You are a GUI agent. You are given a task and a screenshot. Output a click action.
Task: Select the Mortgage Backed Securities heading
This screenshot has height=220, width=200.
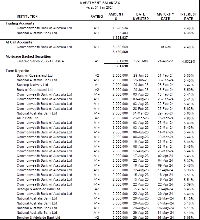[x=28, y=56]
